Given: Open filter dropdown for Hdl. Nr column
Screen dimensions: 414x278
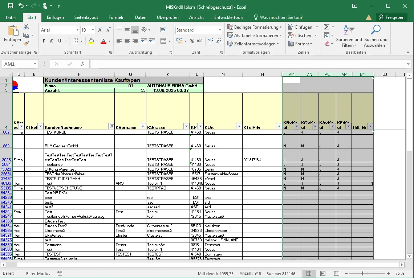Looking at the screenshot, I should (x=370, y=127).
